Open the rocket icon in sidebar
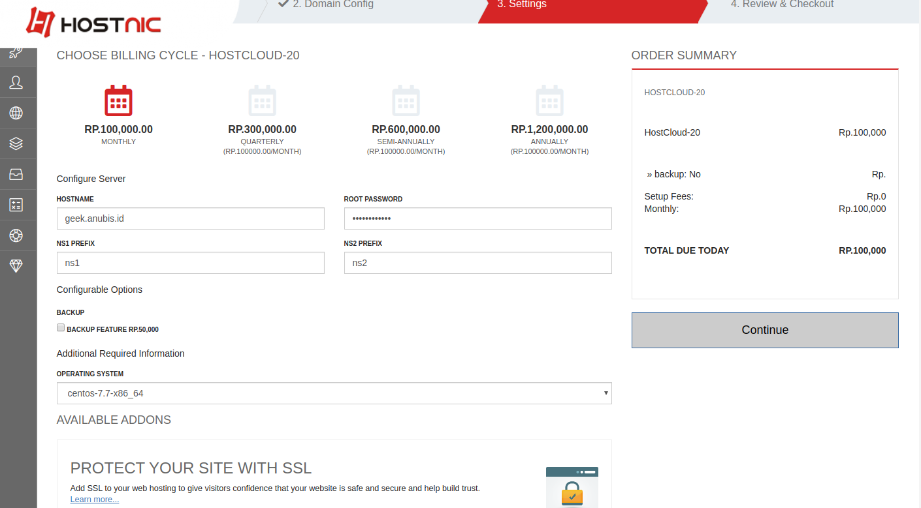 point(16,53)
